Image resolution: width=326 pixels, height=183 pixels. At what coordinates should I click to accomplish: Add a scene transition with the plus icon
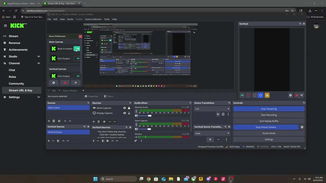click(x=218, y=114)
